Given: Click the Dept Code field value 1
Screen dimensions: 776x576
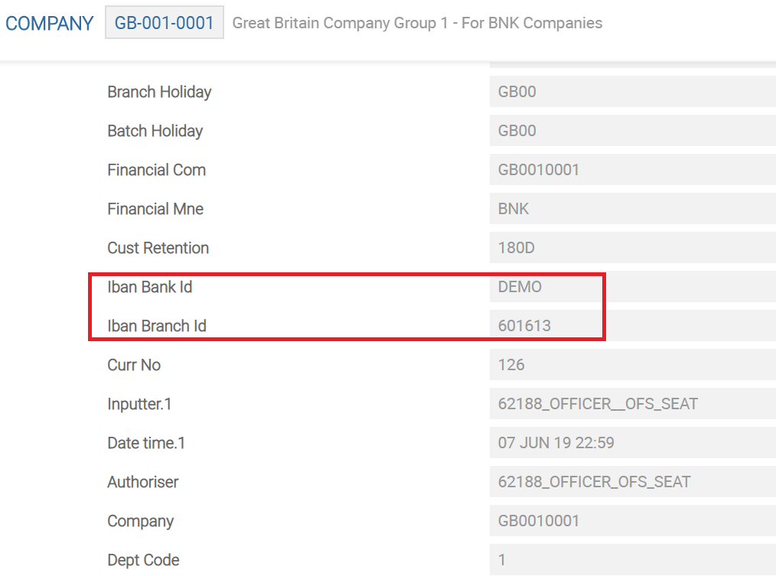Looking at the screenshot, I should pyautogui.click(x=632, y=560).
